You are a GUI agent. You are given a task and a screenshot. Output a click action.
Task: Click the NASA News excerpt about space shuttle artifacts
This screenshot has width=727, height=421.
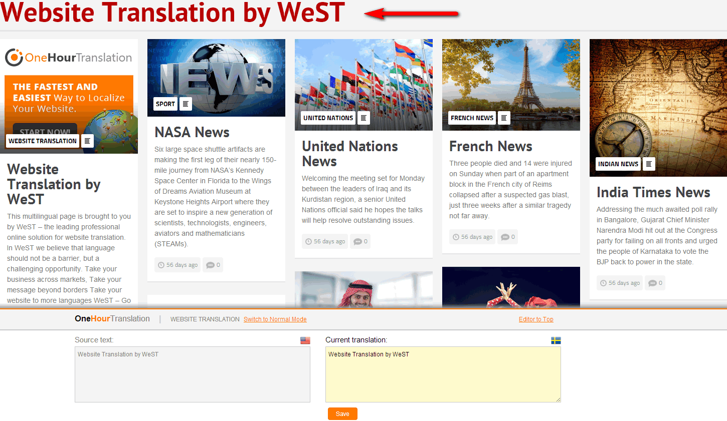(215, 196)
